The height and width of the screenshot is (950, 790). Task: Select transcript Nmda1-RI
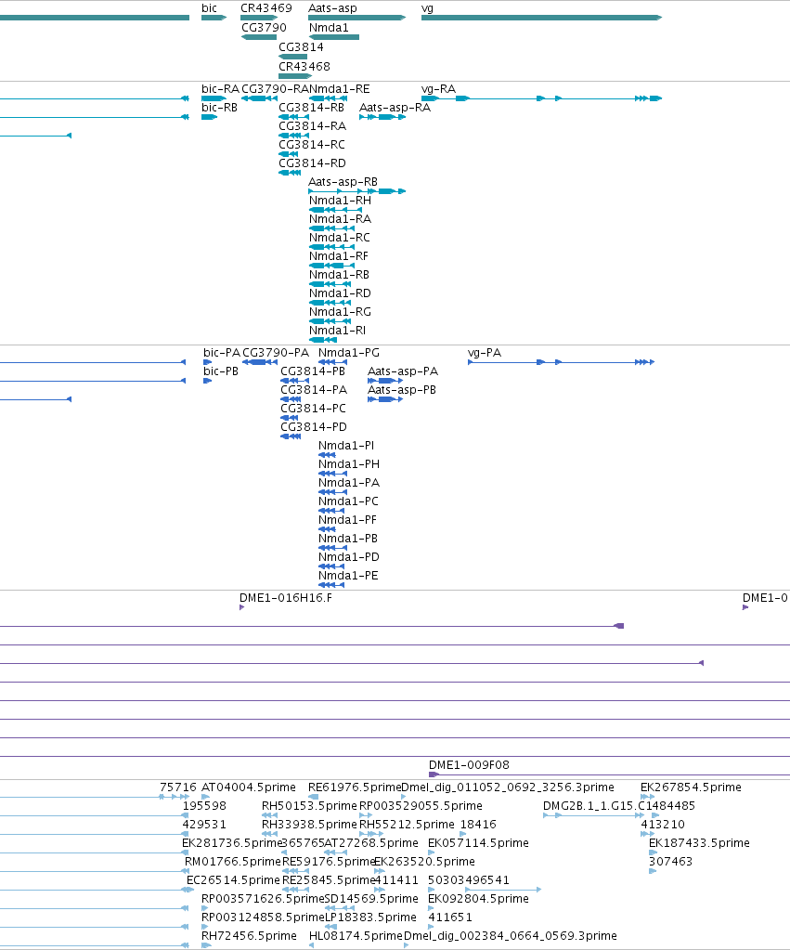323,340
